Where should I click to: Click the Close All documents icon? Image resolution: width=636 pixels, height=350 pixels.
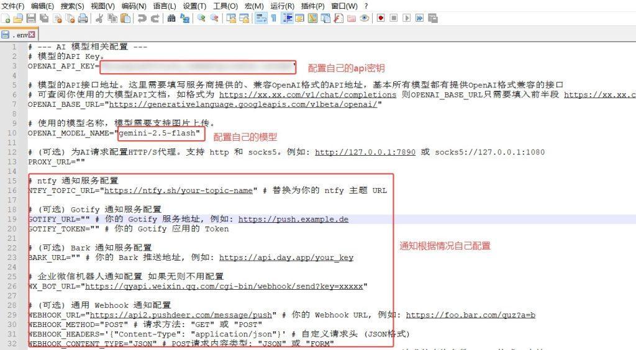click(x=70, y=18)
